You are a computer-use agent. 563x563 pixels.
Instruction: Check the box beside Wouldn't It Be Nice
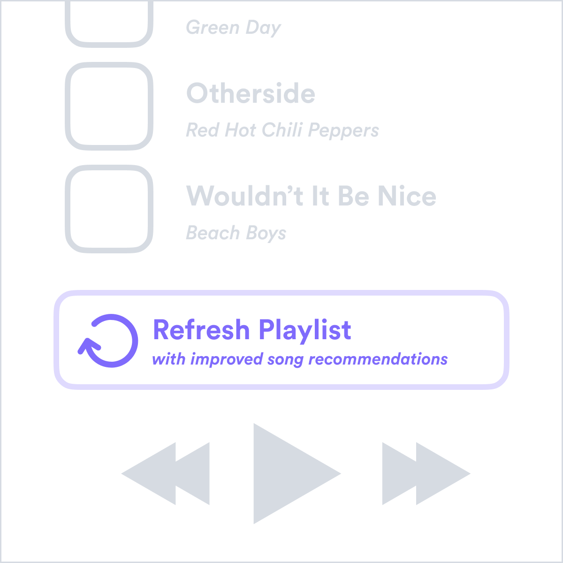click(109, 209)
